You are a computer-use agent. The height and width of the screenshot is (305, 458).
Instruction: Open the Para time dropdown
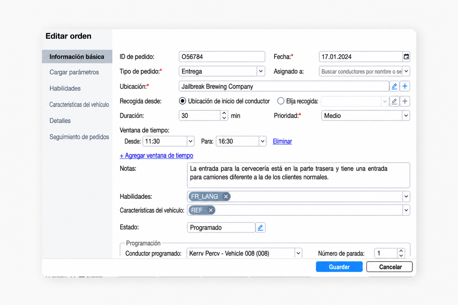point(262,141)
